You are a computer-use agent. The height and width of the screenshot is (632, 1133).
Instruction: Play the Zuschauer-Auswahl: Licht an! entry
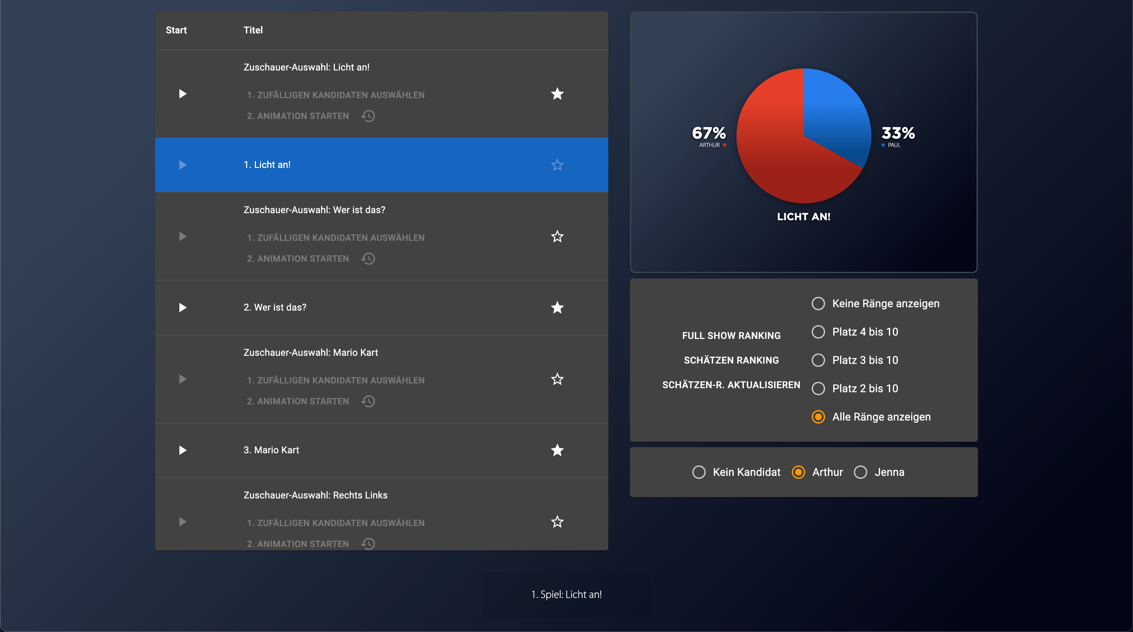point(182,94)
